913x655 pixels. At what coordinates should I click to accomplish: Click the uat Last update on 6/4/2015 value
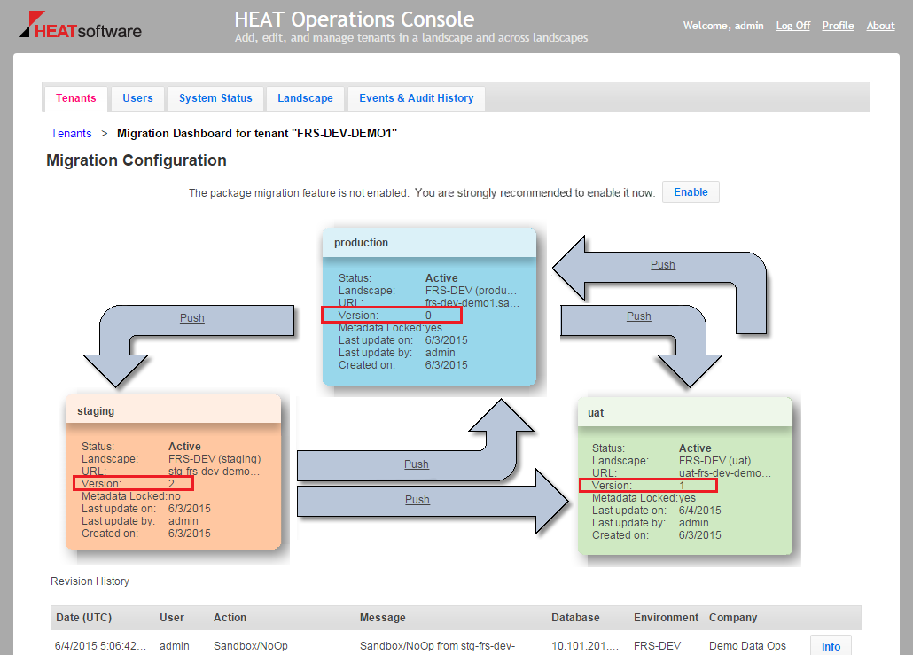click(700, 511)
